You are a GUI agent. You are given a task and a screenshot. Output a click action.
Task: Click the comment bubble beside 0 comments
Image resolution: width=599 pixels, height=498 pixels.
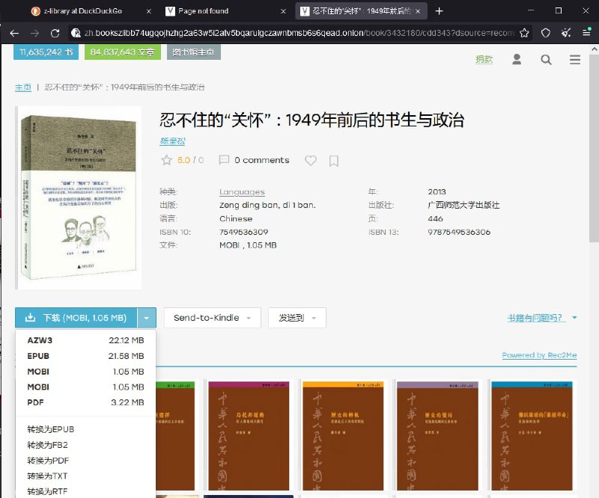click(224, 160)
